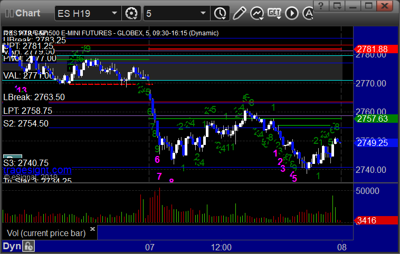Click the formula lock icon beside Dyn
Image resolution: width=400 pixels, height=254 pixels.
point(28,246)
